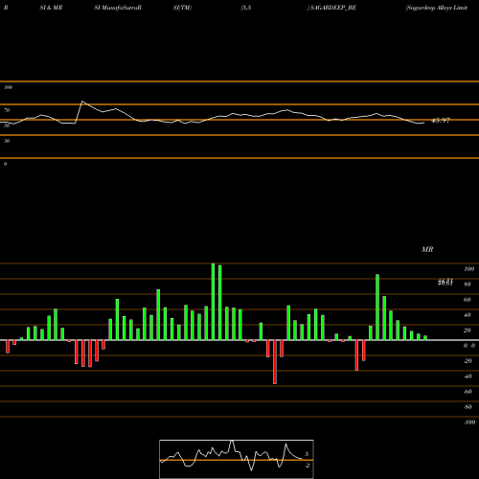
Task: Click the -40 label on MR axis
Action: pos(468,376)
